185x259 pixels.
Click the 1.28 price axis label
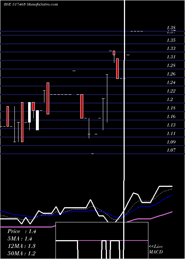(171, 65)
